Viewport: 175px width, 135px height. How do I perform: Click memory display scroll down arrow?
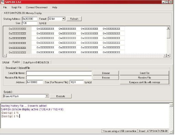click(168, 56)
